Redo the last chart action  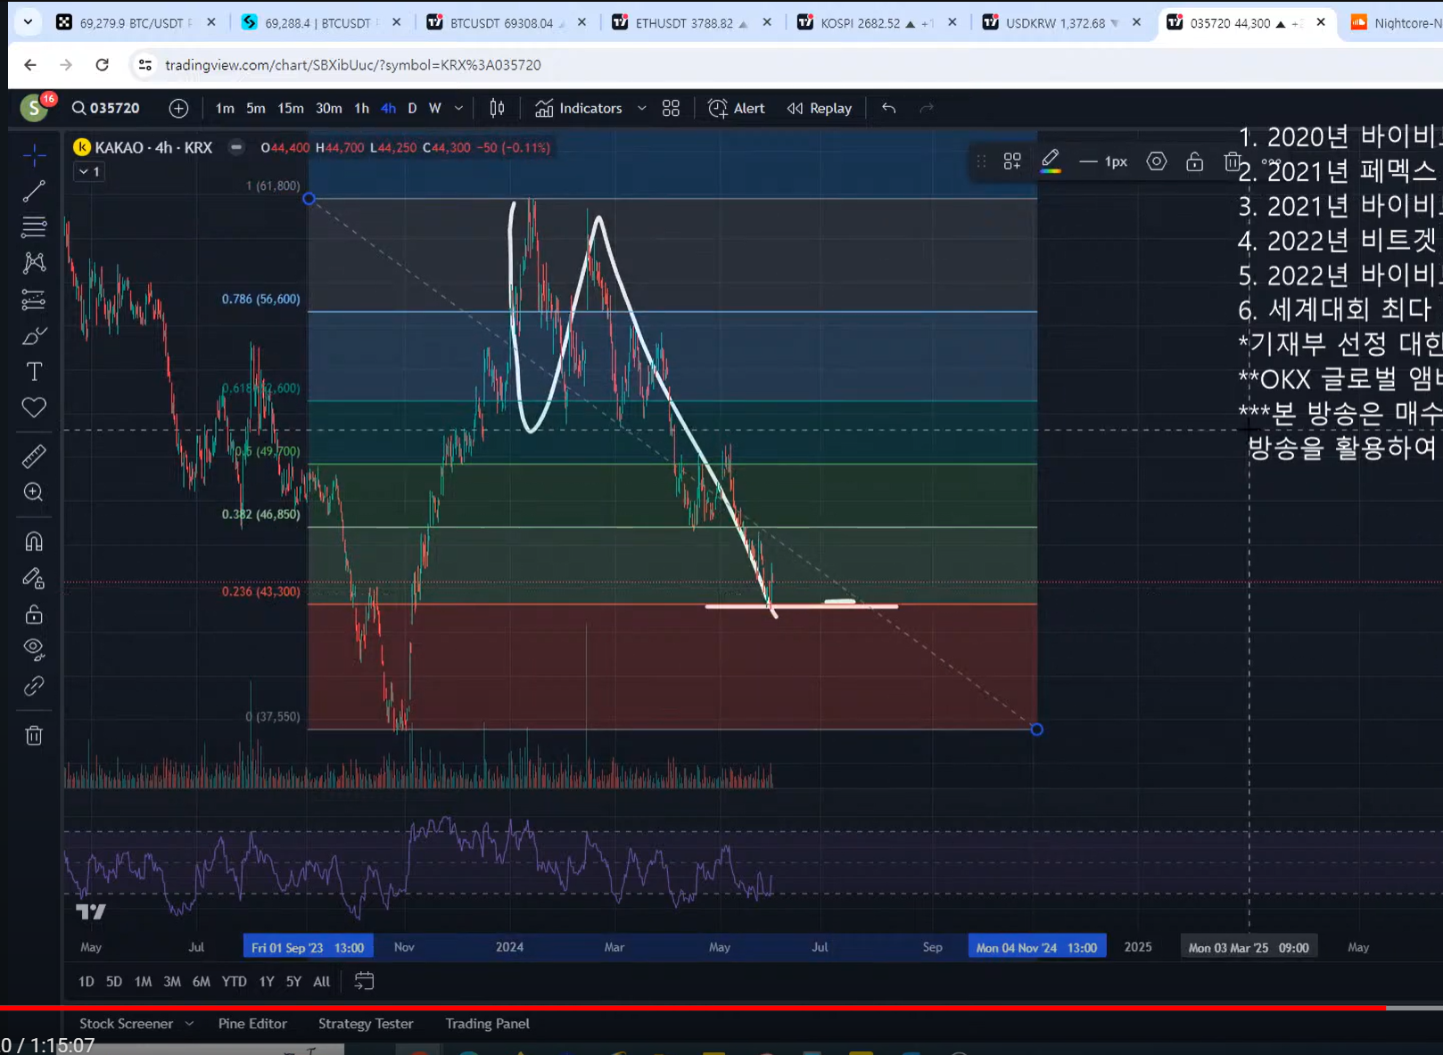927,108
